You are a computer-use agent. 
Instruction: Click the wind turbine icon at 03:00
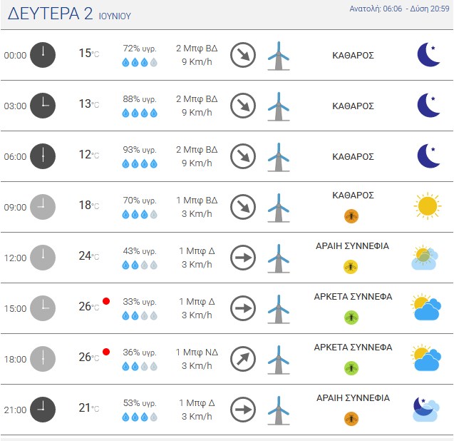point(279,106)
